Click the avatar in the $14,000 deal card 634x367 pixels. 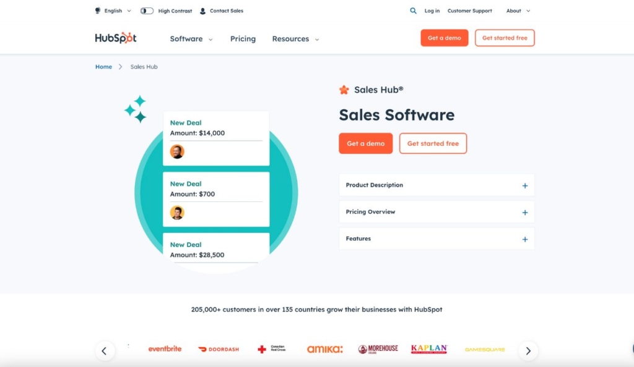pyautogui.click(x=177, y=151)
